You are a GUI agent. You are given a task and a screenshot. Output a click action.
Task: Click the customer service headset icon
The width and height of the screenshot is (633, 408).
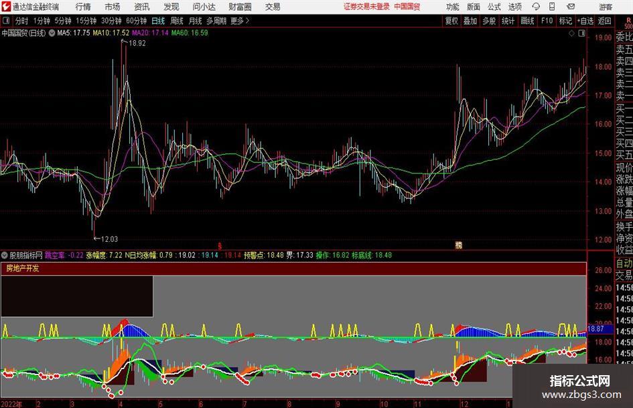point(536,7)
